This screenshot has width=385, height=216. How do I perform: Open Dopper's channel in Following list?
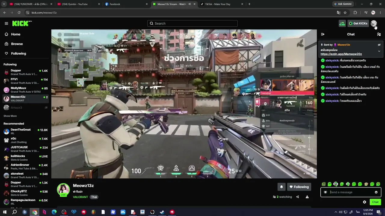point(26,72)
